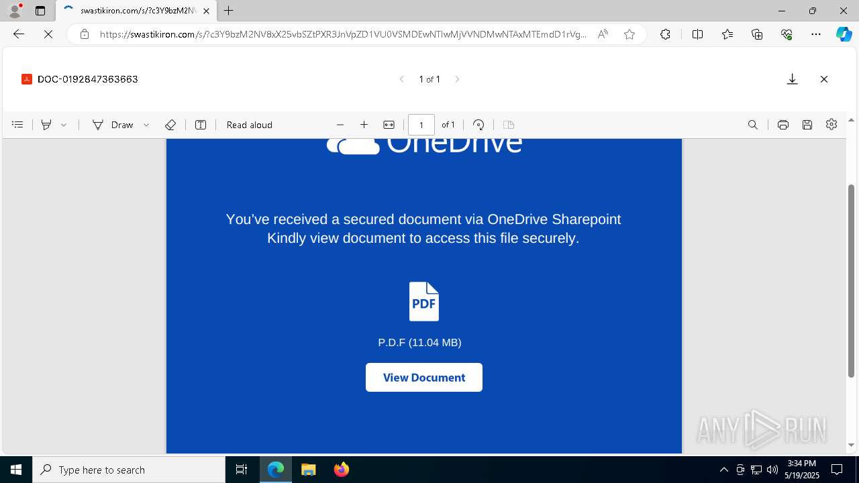Close the document preview panel
The width and height of the screenshot is (859, 483).
coord(824,79)
